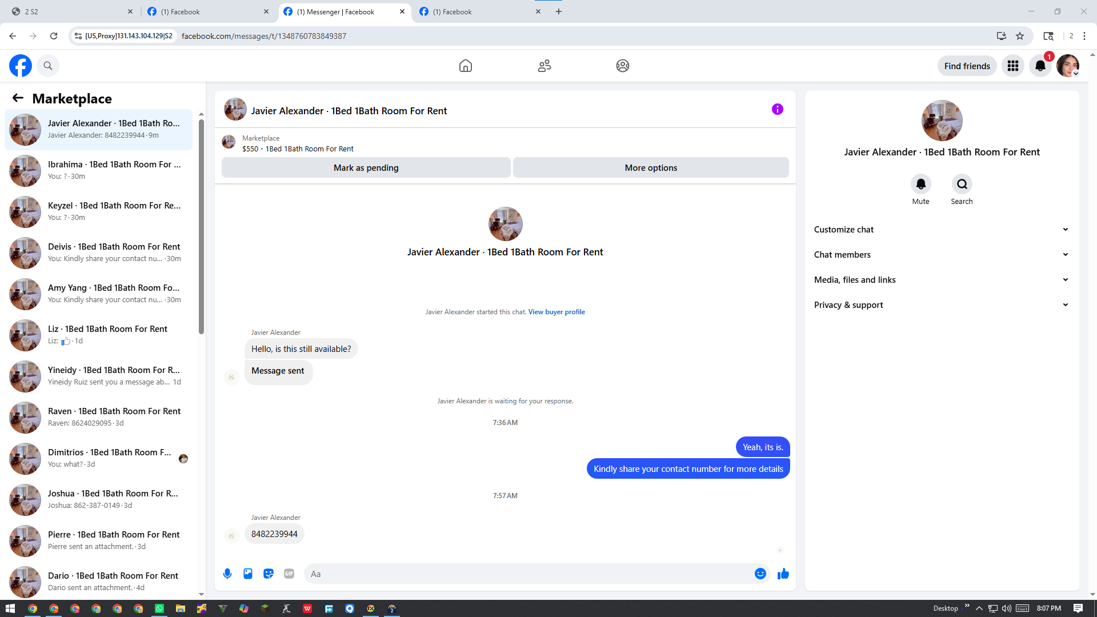Screen dimensions: 1097x617
Task: Click the browser address bar URL
Action: pos(264,36)
